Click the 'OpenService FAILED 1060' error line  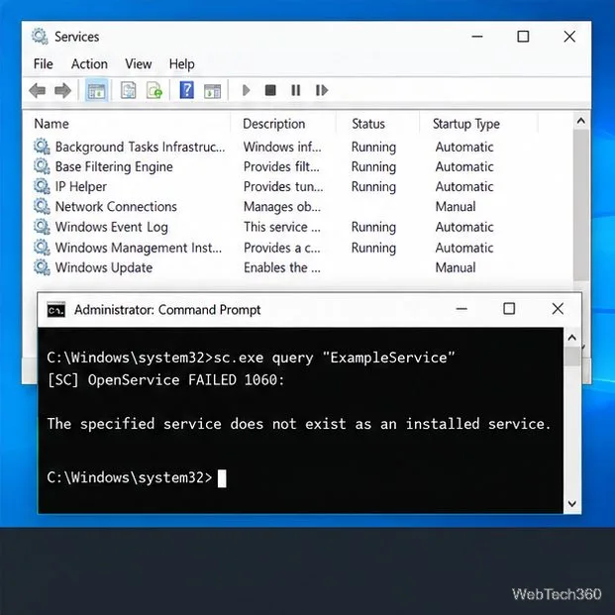point(165,380)
